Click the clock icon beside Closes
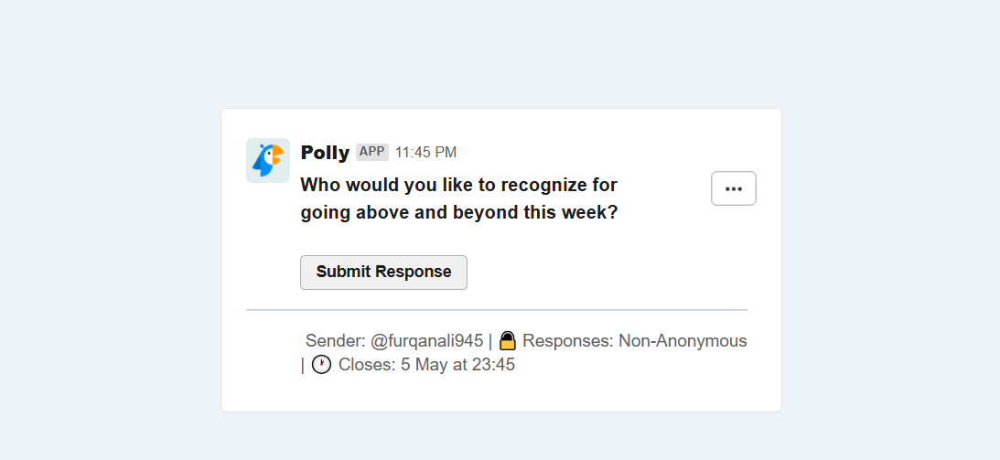 [321, 365]
